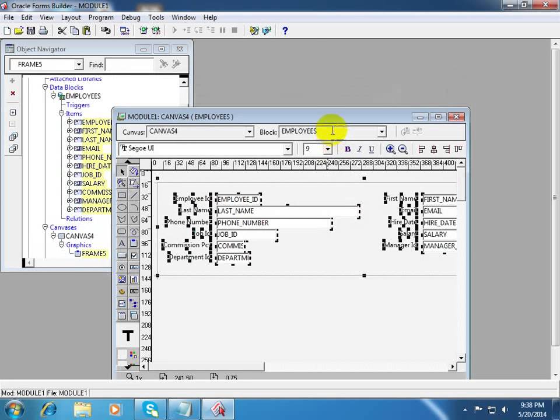Viewport: 560px width, 420px height.
Task: Save the module with the floppy disk icon
Action: pyautogui.click(x=31, y=31)
